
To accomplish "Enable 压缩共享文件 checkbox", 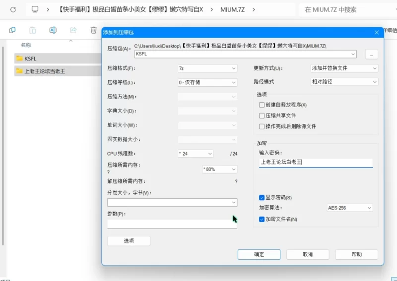I will point(262,115).
